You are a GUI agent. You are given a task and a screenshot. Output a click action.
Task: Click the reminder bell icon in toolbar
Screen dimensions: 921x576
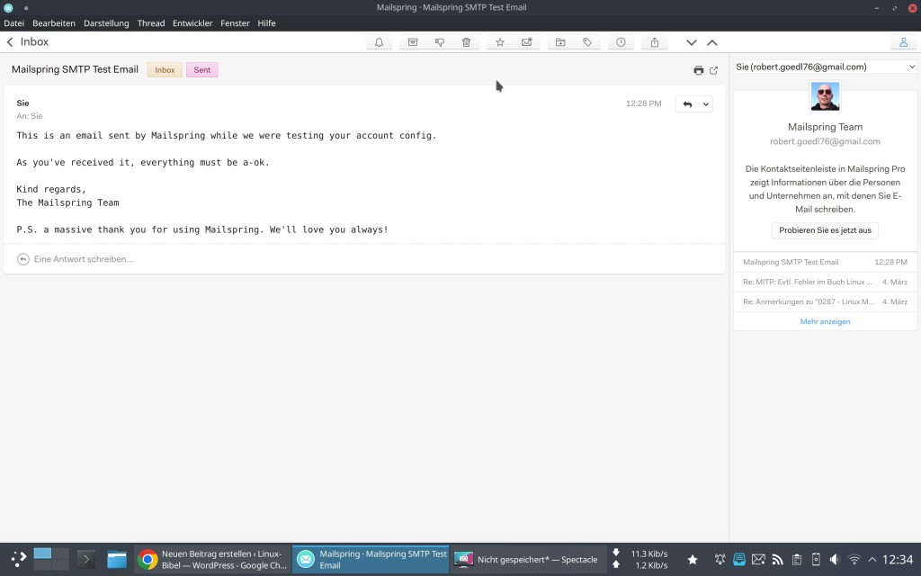[x=379, y=42]
